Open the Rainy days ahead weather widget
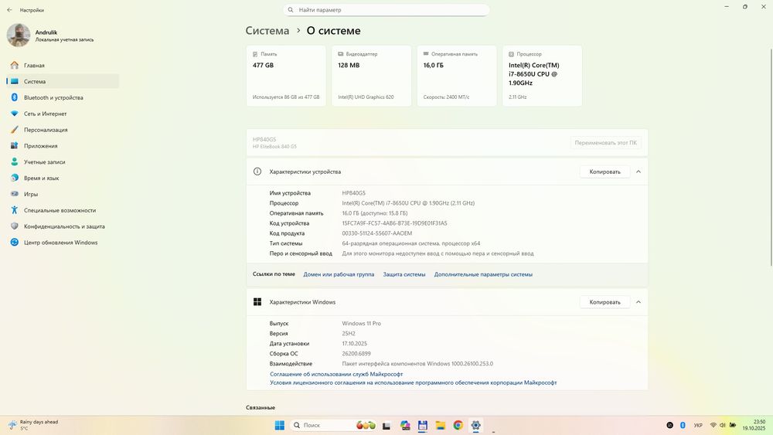773x435 pixels. 33,425
